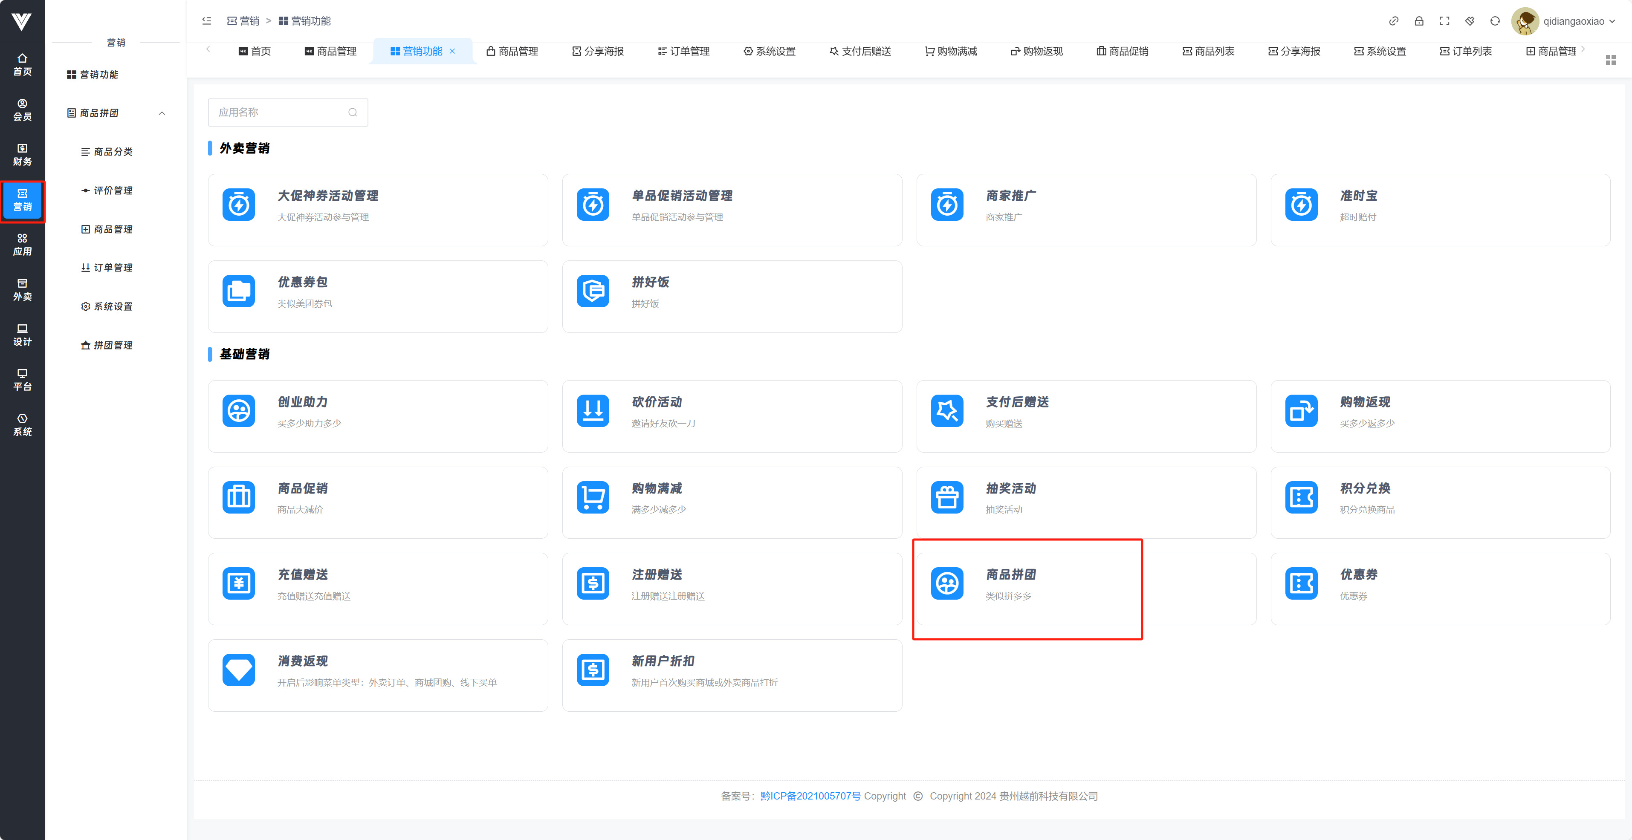Screen dimensions: 1632x840
Task: Open the 外卖 section in left sidebar
Action: (x=22, y=289)
